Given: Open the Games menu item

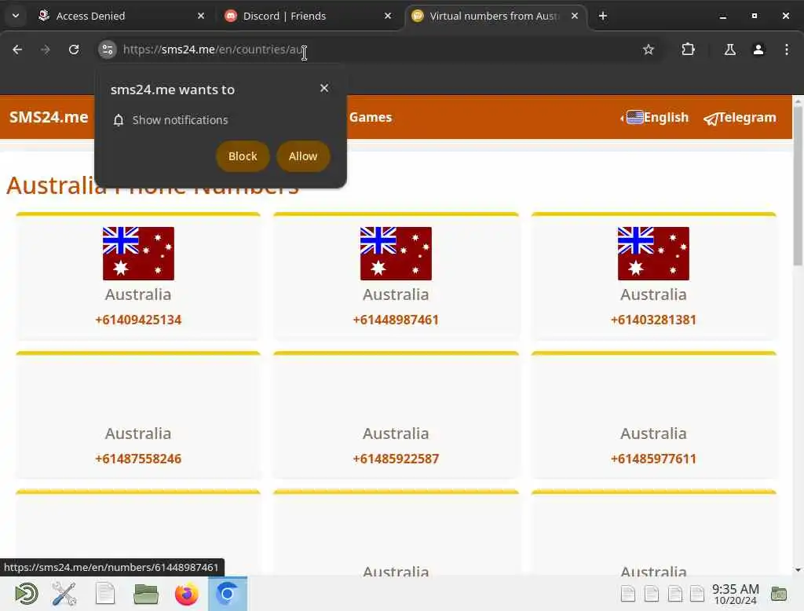Looking at the screenshot, I should 371,117.
